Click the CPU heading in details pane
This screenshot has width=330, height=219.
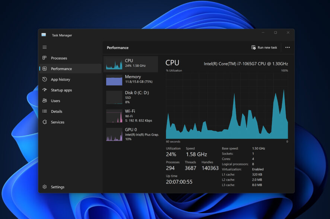(x=172, y=63)
